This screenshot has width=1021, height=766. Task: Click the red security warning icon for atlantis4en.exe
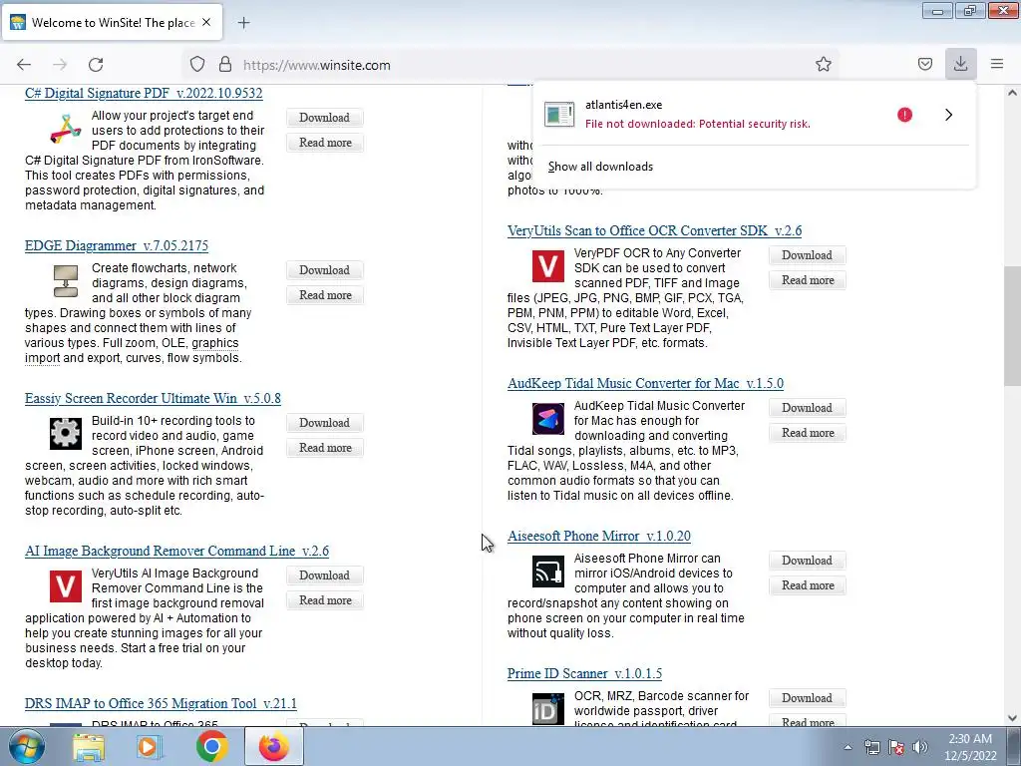pyautogui.click(x=904, y=116)
